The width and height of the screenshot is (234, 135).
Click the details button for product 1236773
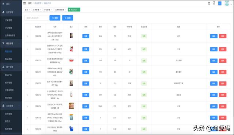click(86, 95)
